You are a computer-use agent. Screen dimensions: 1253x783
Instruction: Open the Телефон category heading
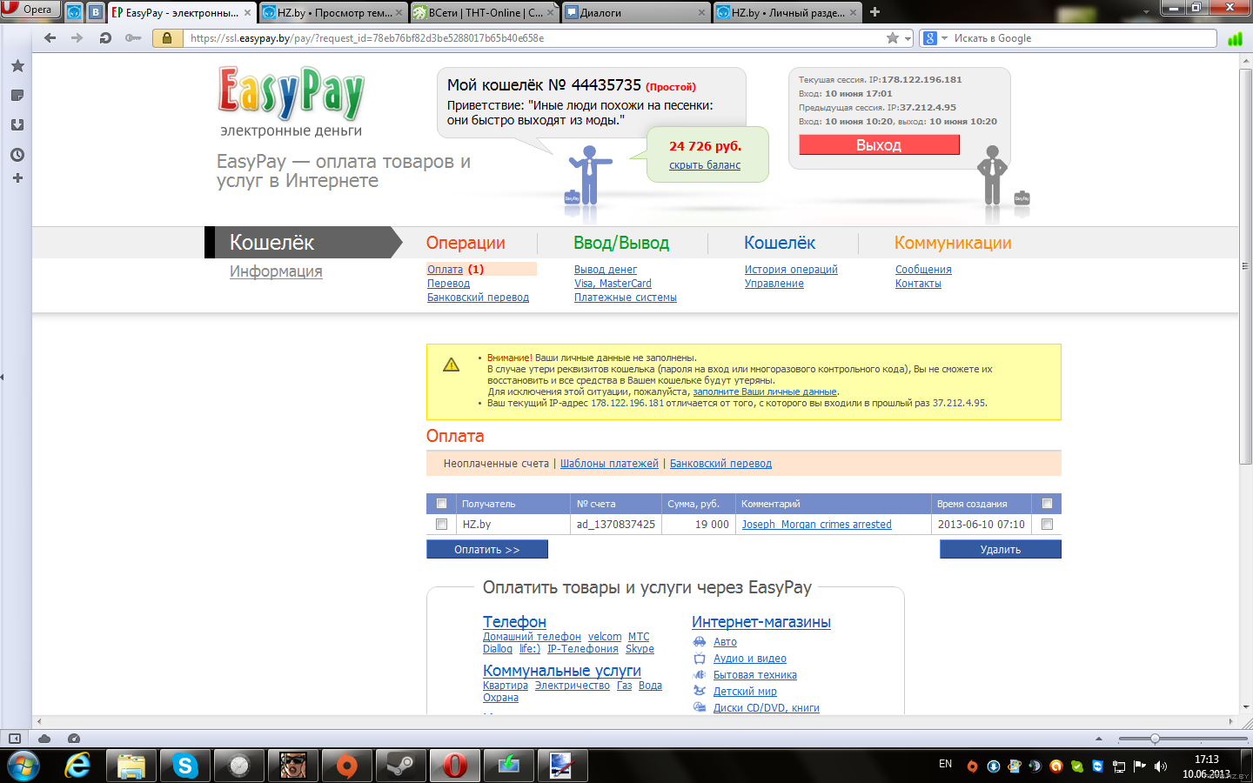click(514, 622)
